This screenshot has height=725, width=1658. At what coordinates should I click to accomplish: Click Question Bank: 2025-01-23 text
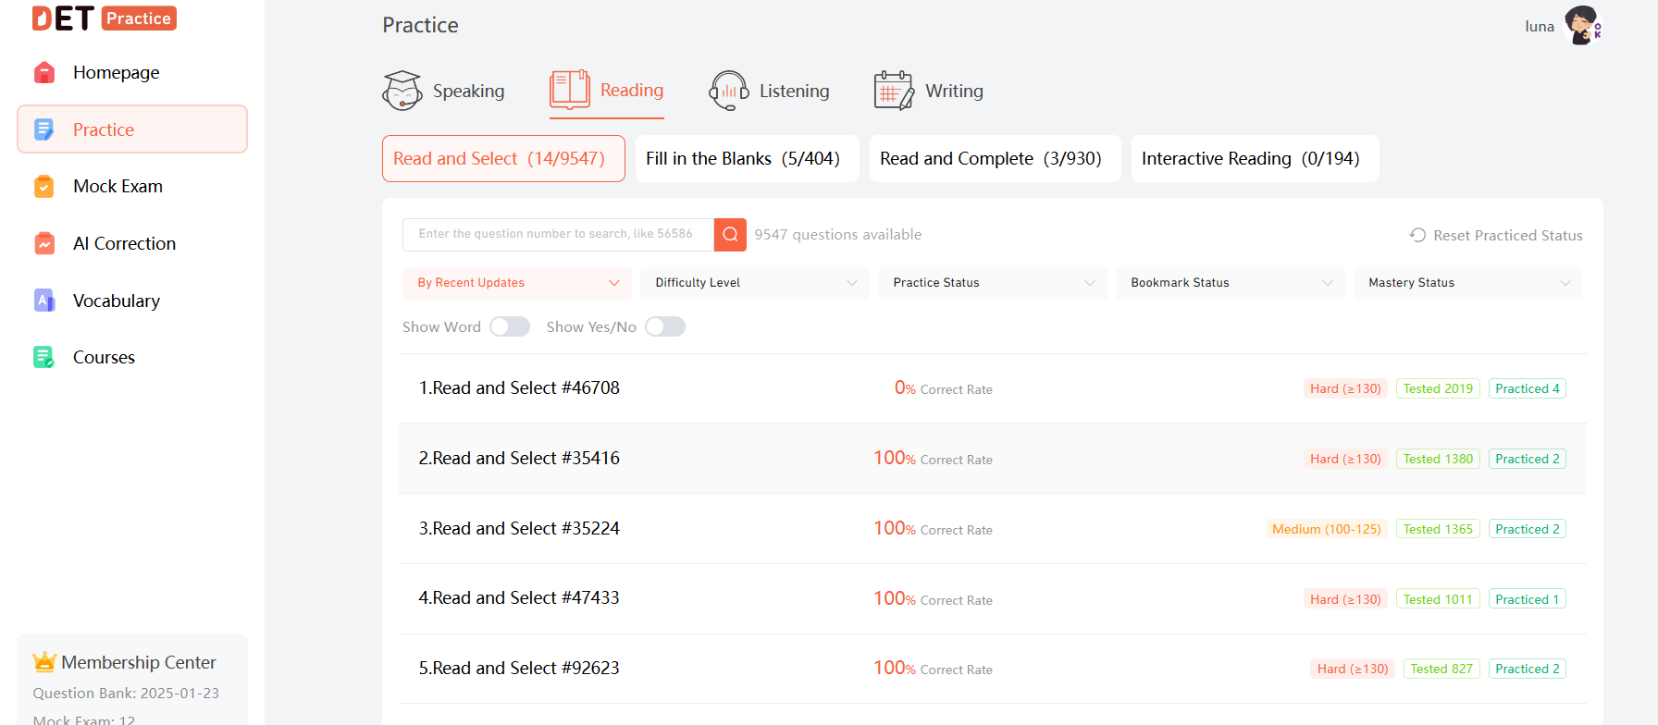(x=126, y=693)
